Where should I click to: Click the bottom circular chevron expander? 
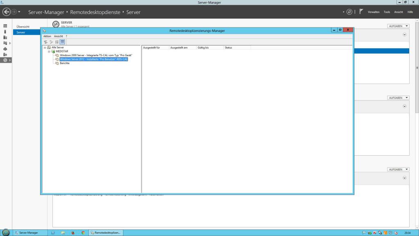[405, 178]
